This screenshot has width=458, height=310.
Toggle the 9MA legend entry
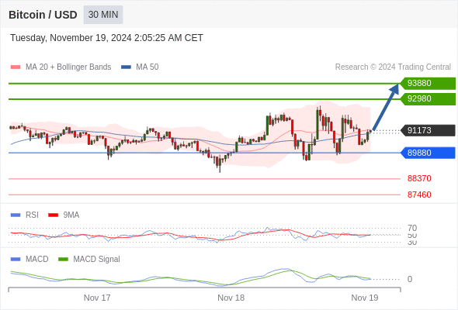[64, 215]
